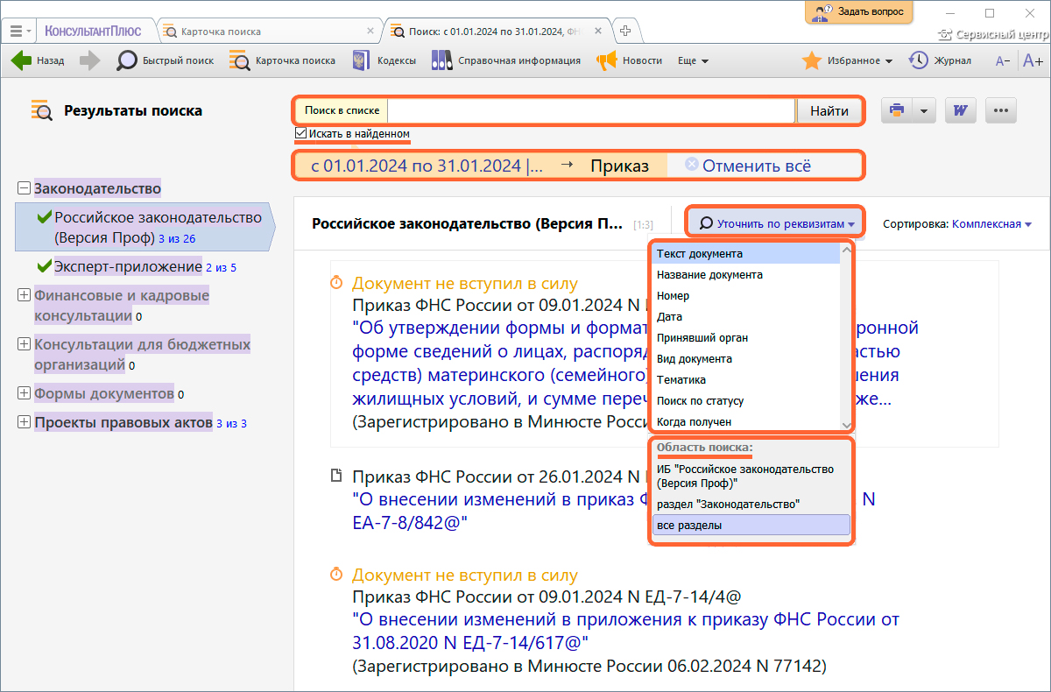Click the date range filter breadcrumb
The image size is (1051, 692).
pyautogui.click(x=426, y=166)
